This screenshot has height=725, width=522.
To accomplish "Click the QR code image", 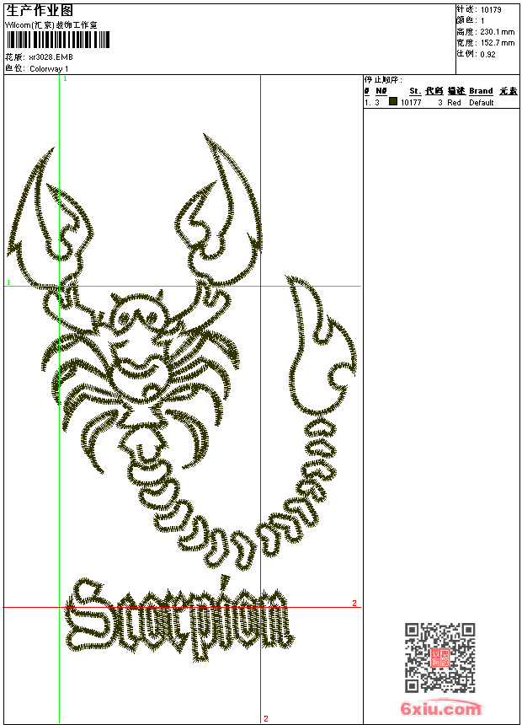I will 439,658.
